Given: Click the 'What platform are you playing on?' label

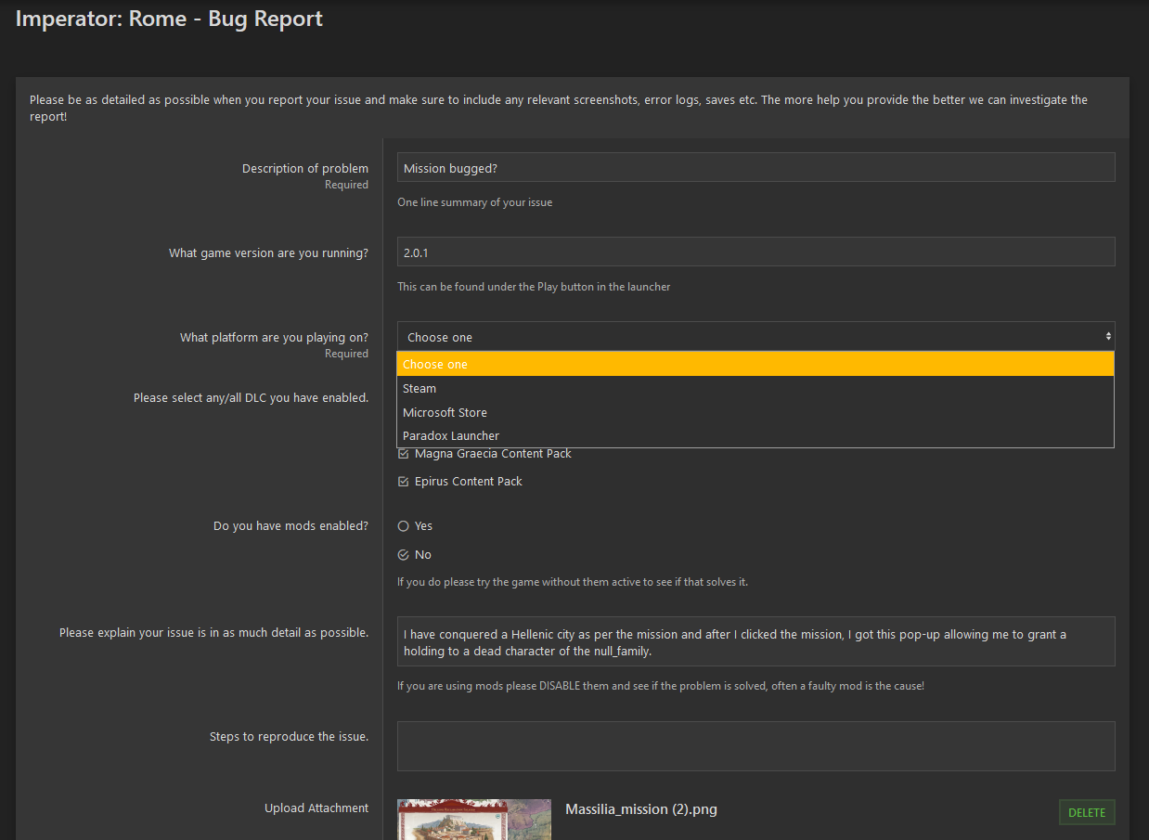Looking at the screenshot, I should click(274, 337).
